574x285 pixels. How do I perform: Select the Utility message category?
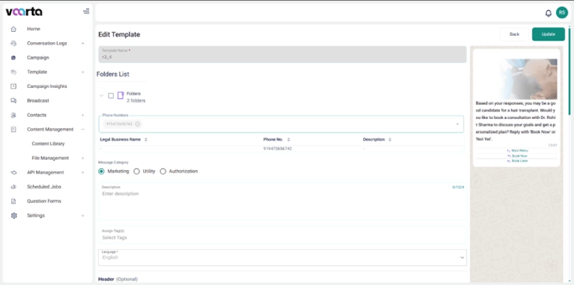coord(137,171)
